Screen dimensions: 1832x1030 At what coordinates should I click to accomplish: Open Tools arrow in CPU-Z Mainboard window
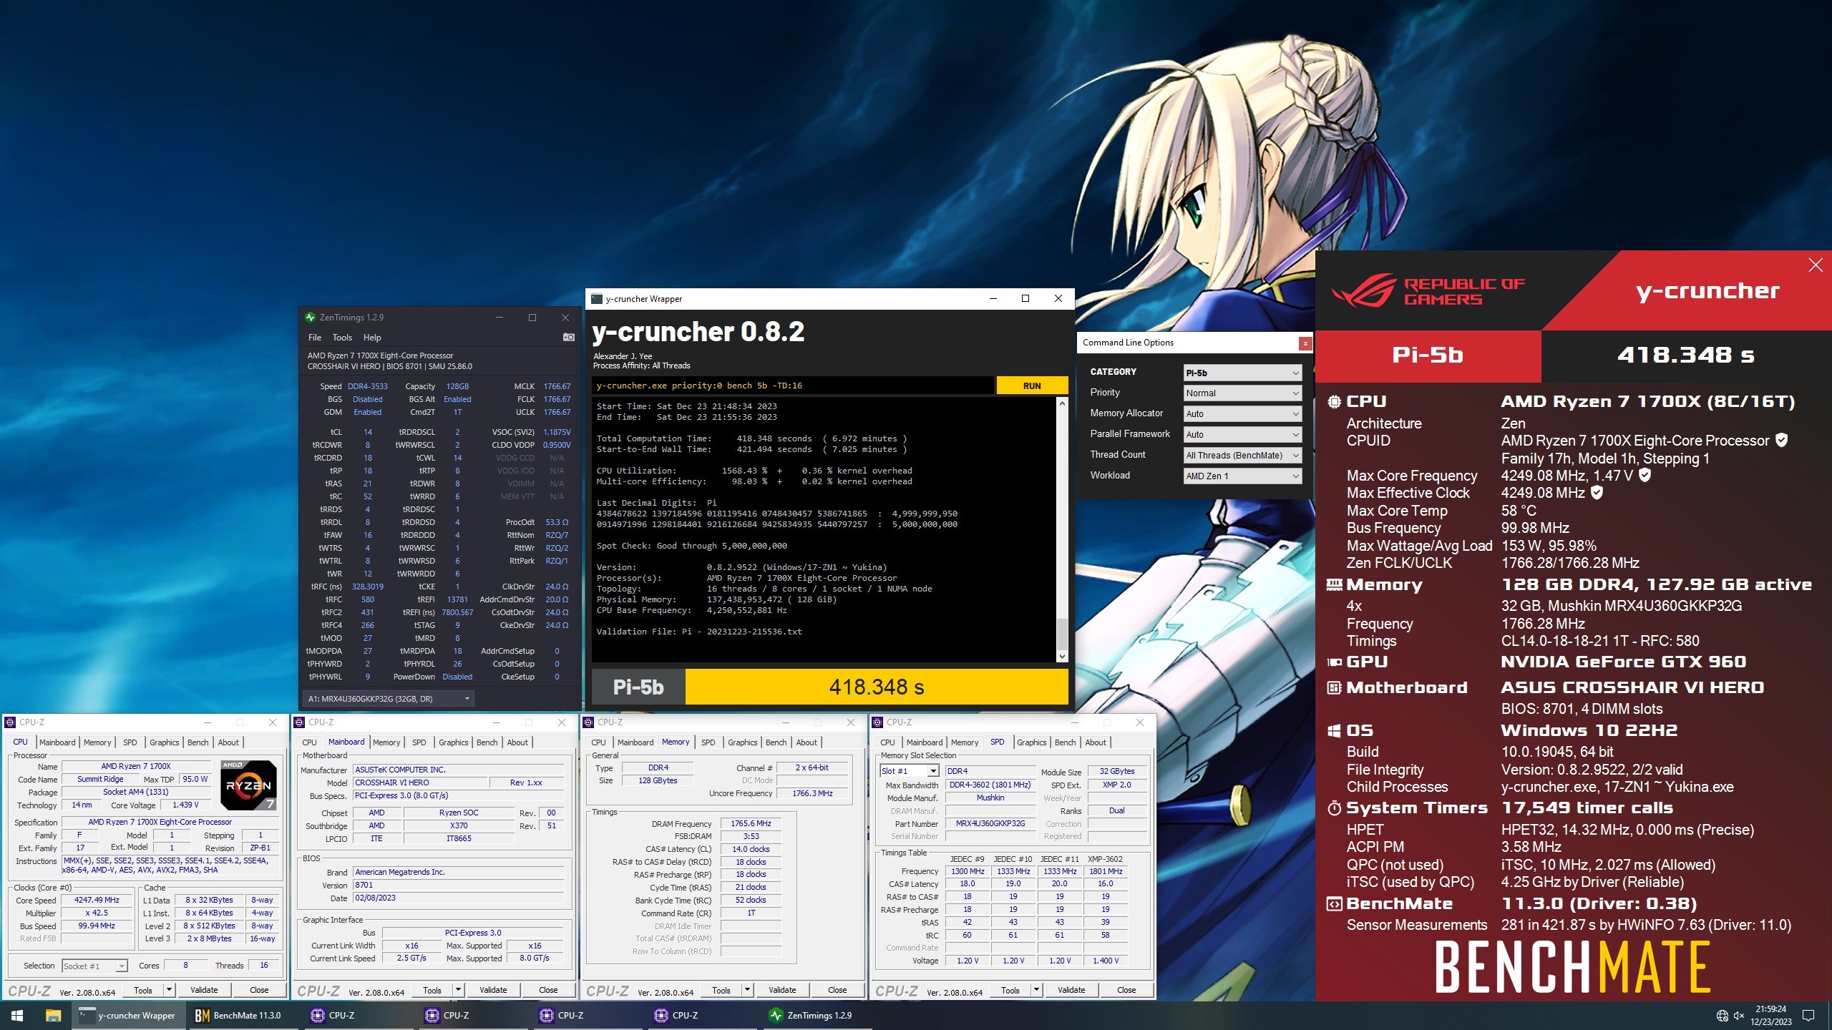(459, 991)
